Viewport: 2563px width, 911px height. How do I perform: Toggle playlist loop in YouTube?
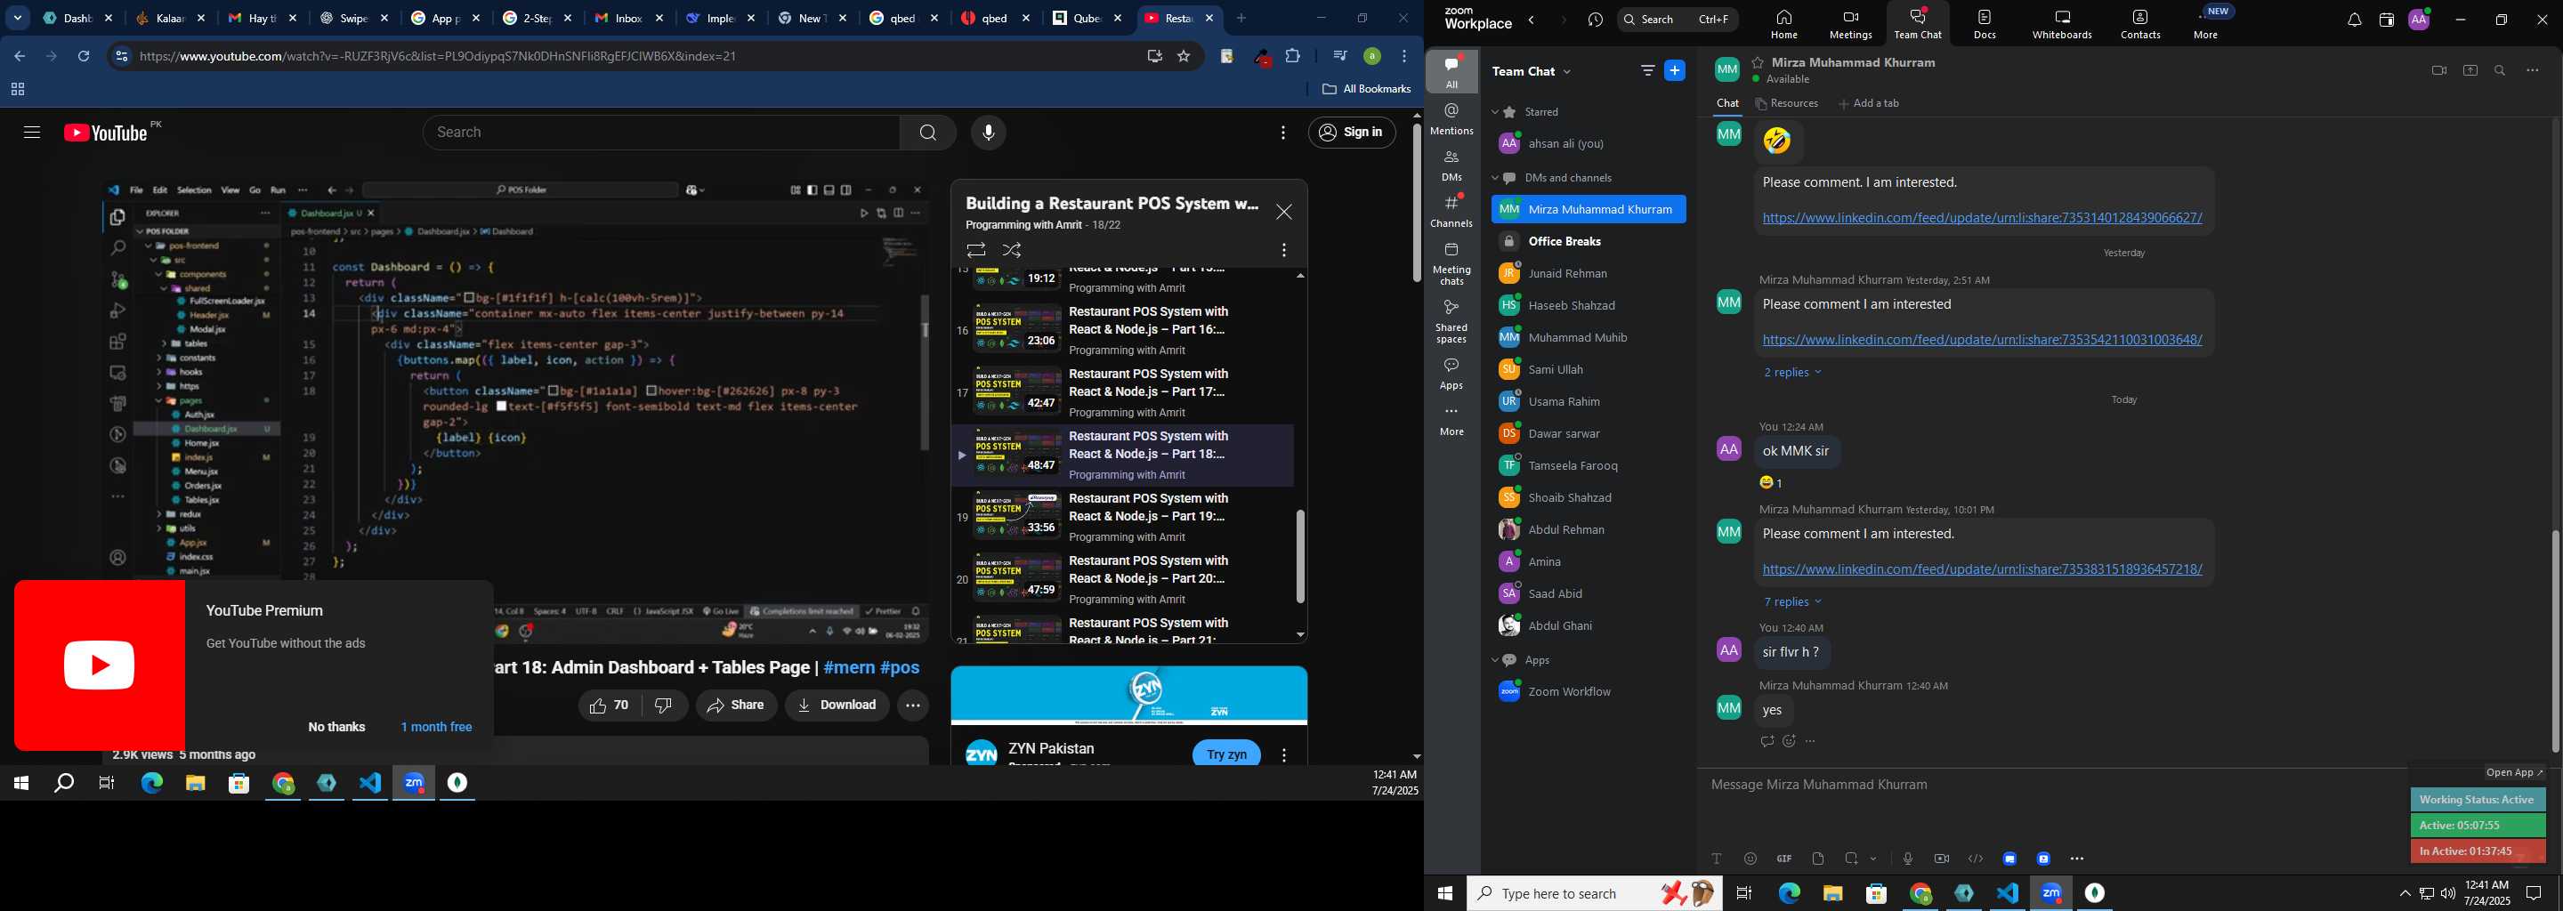(976, 251)
